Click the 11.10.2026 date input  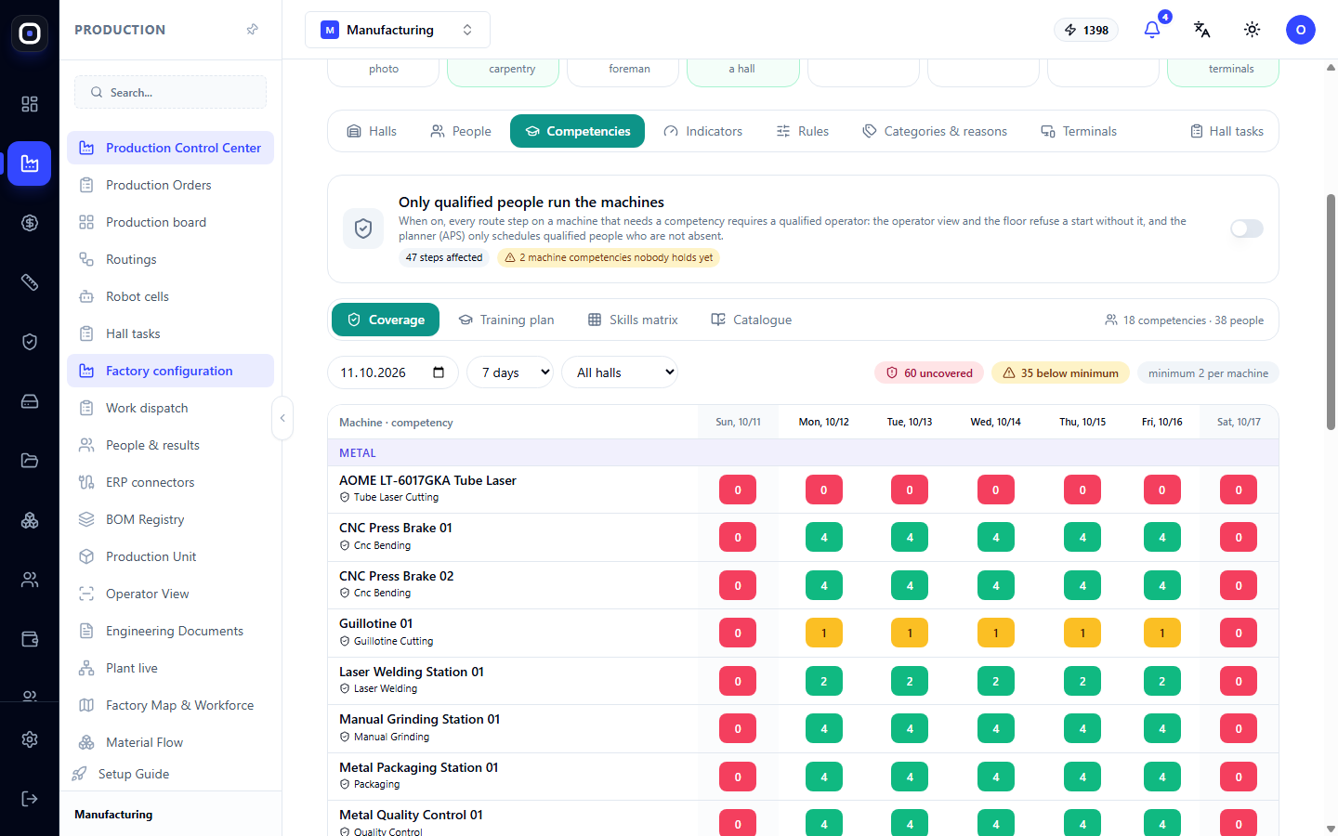coord(392,372)
